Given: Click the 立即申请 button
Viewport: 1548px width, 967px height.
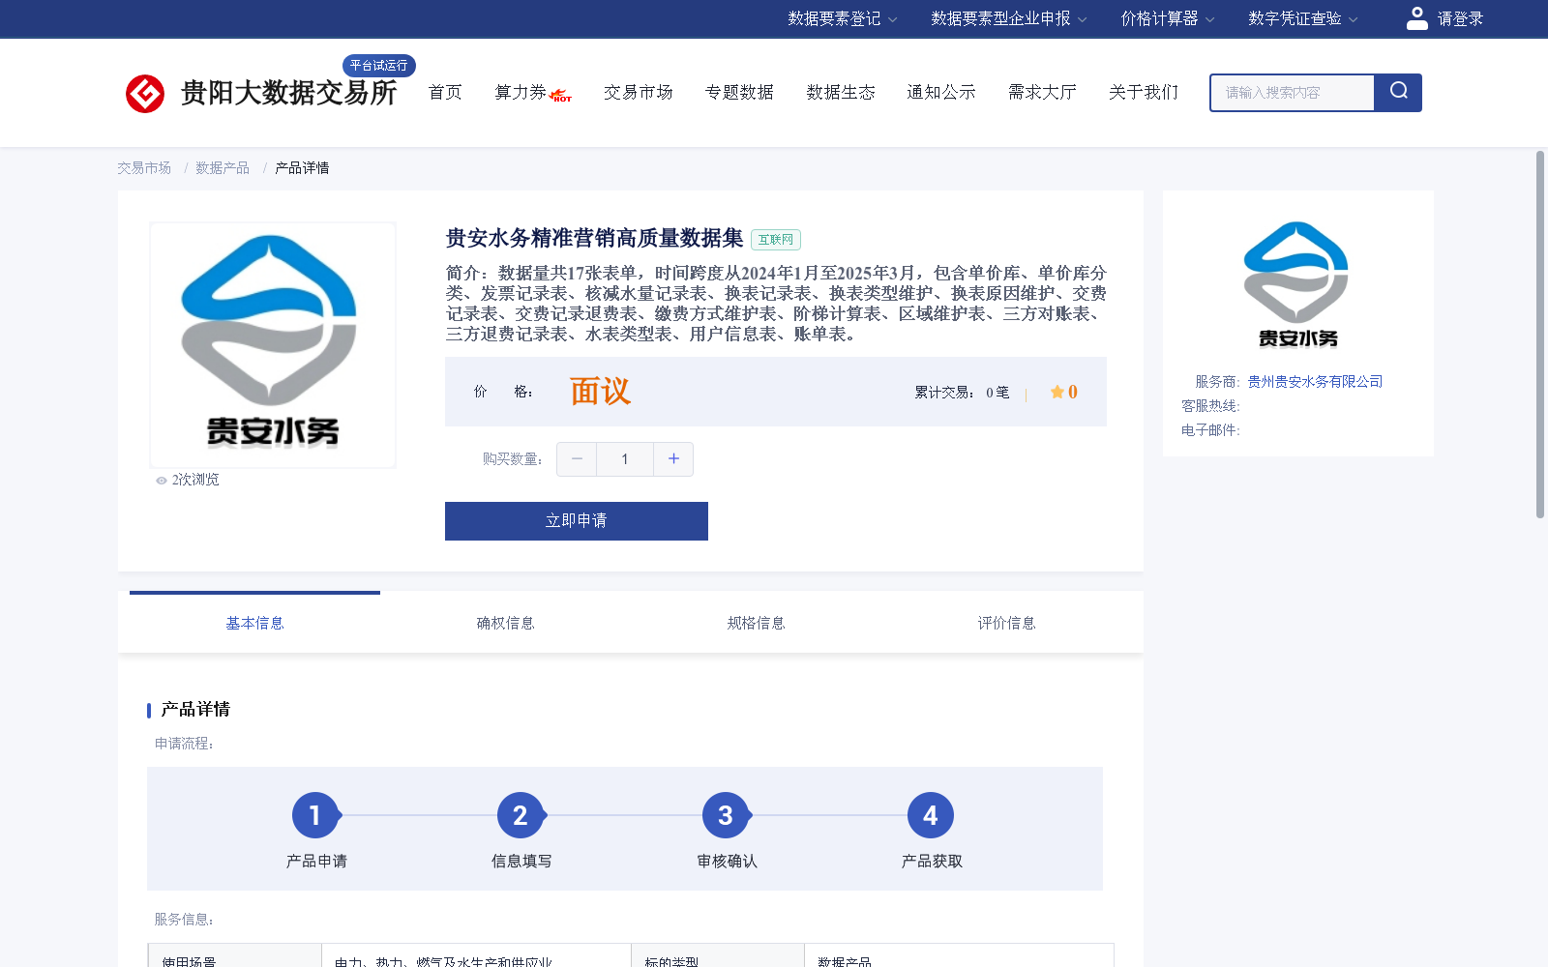Looking at the screenshot, I should (577, 521).
